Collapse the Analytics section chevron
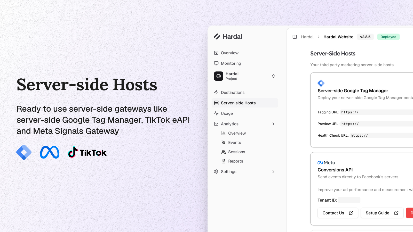413x232 pixels. pos(273,124)
